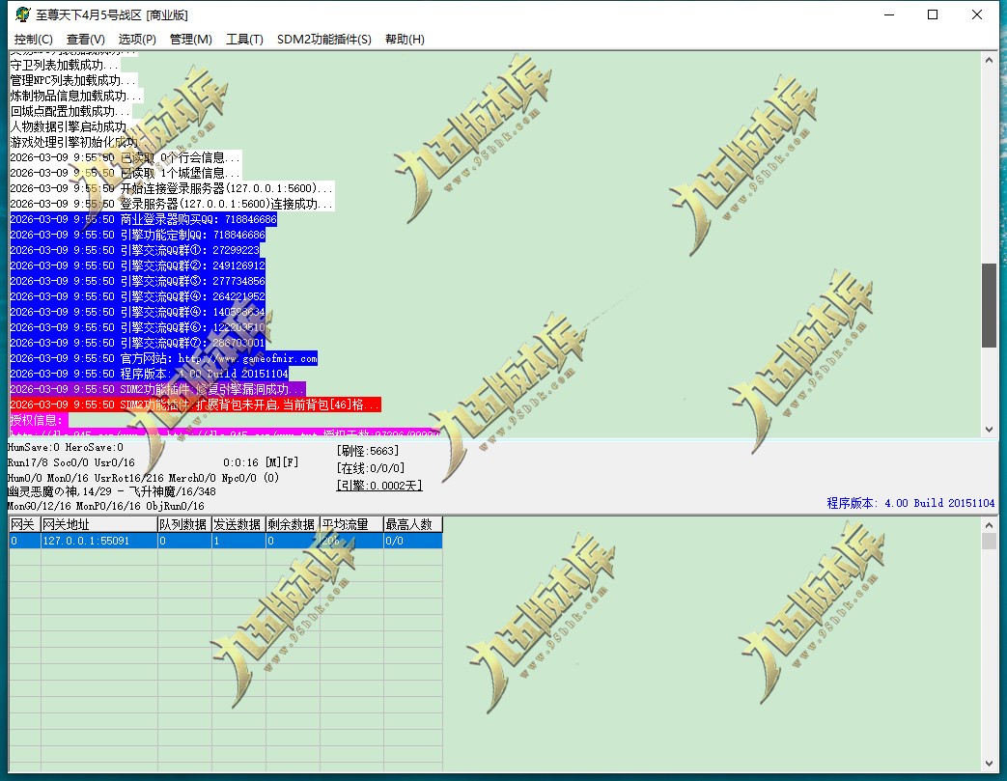Click log line 引擎交流QQ群②: 249126912
Image resolution: width=1007 pixels, height=781 pixels.
tap(137, 265)
